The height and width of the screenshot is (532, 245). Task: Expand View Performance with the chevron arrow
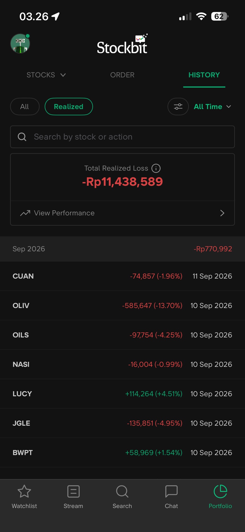click(222, 213)
